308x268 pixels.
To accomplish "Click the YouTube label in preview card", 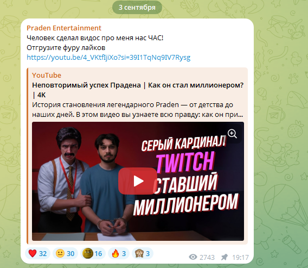I will click(x=47, y=75).
